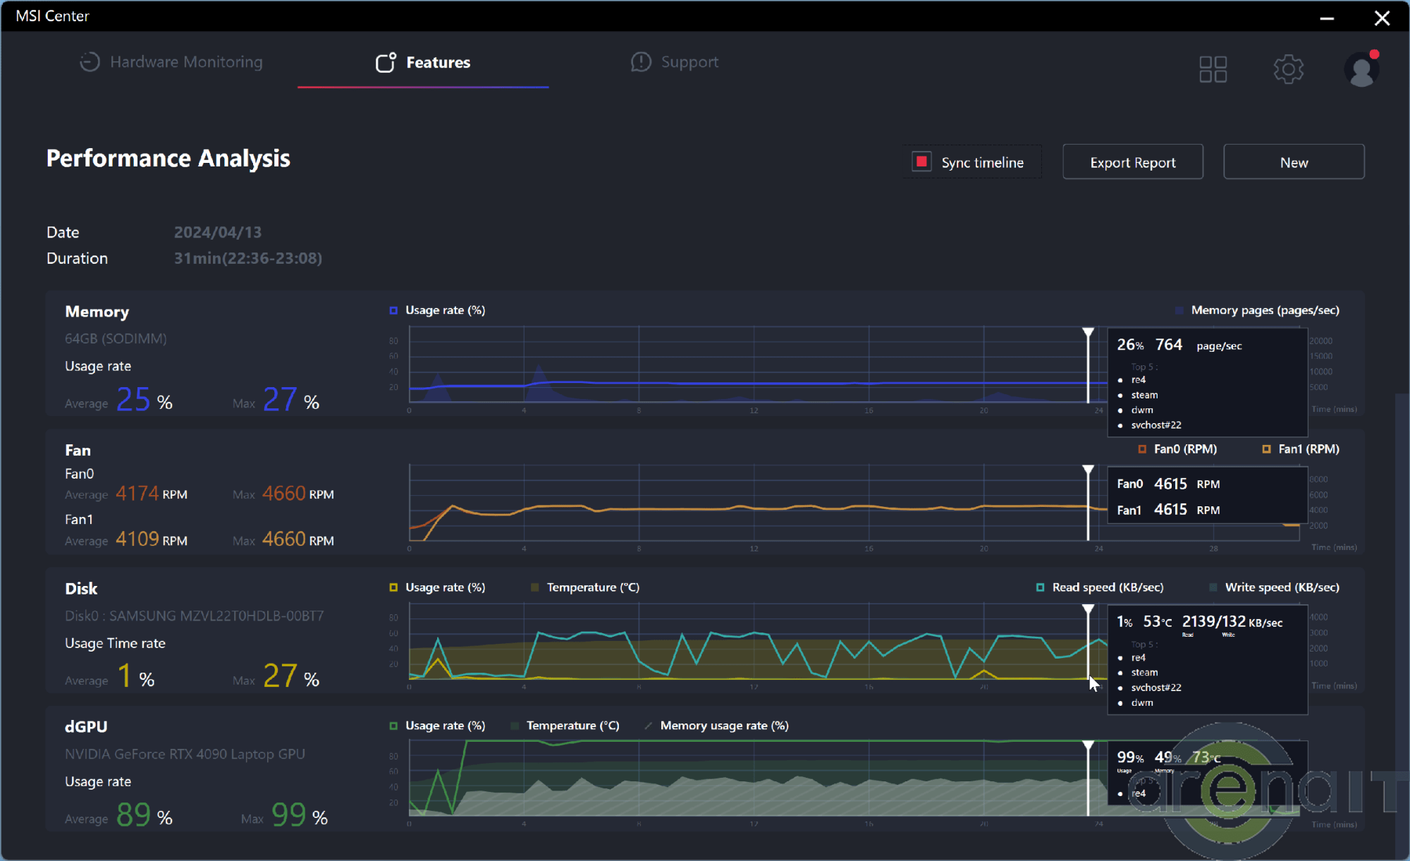
Task: Minimize the MSI Center window
Action: point(1327,18)
